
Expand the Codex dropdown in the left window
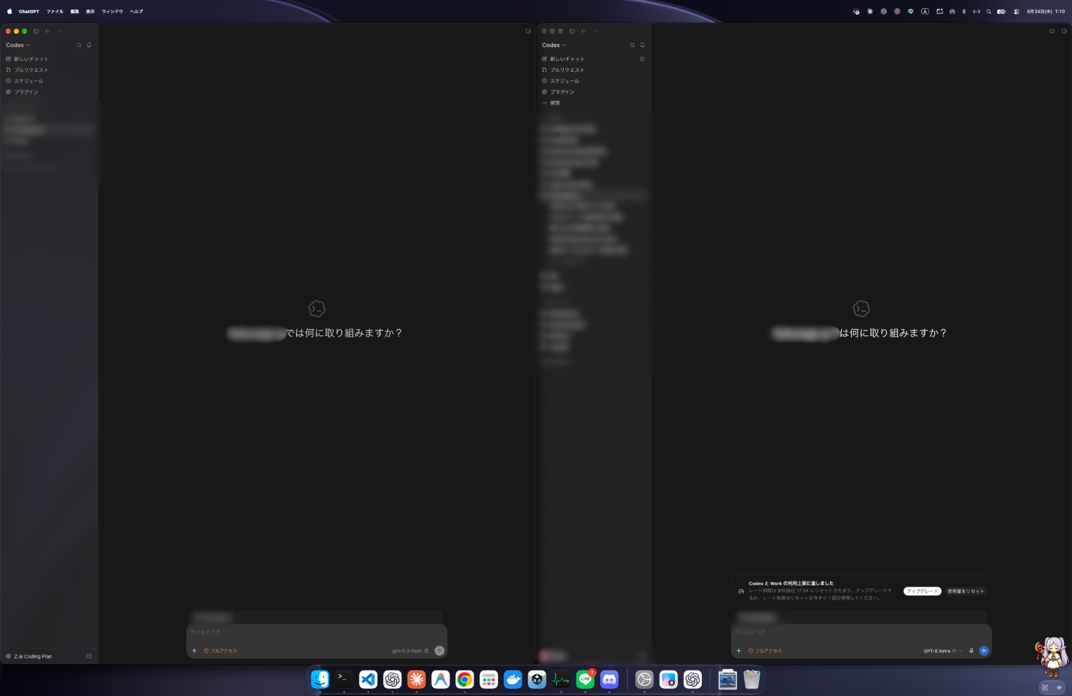tap(18, 45)
